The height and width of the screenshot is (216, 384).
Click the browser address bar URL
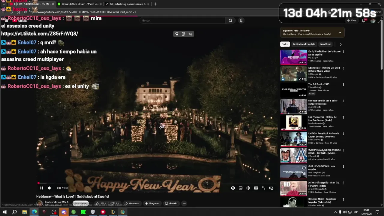pos(82,12)
